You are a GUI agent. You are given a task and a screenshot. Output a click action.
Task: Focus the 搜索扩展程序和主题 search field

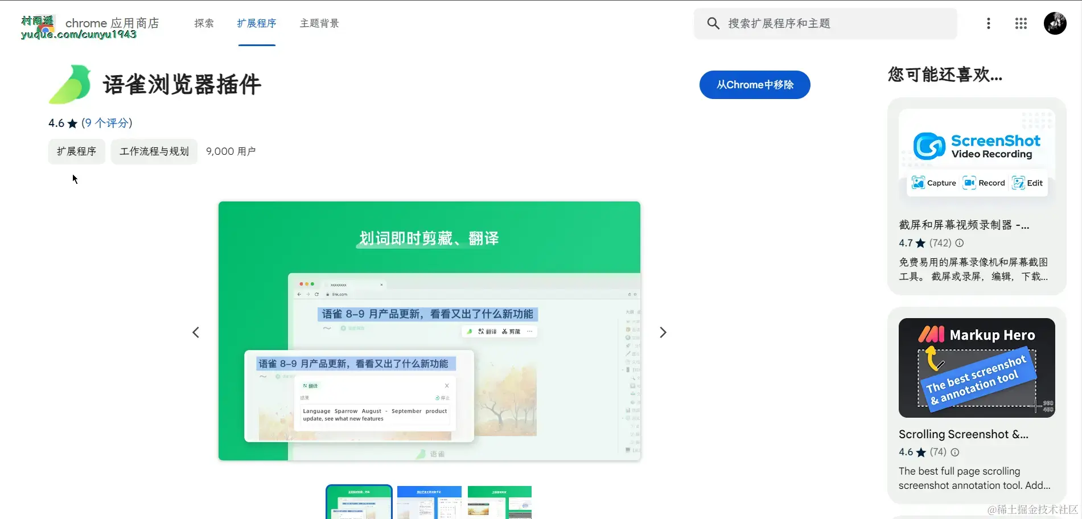tap(825, 23)
